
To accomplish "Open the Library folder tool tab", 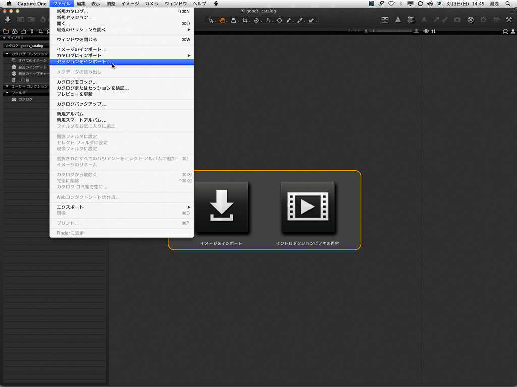I will 6,31.
